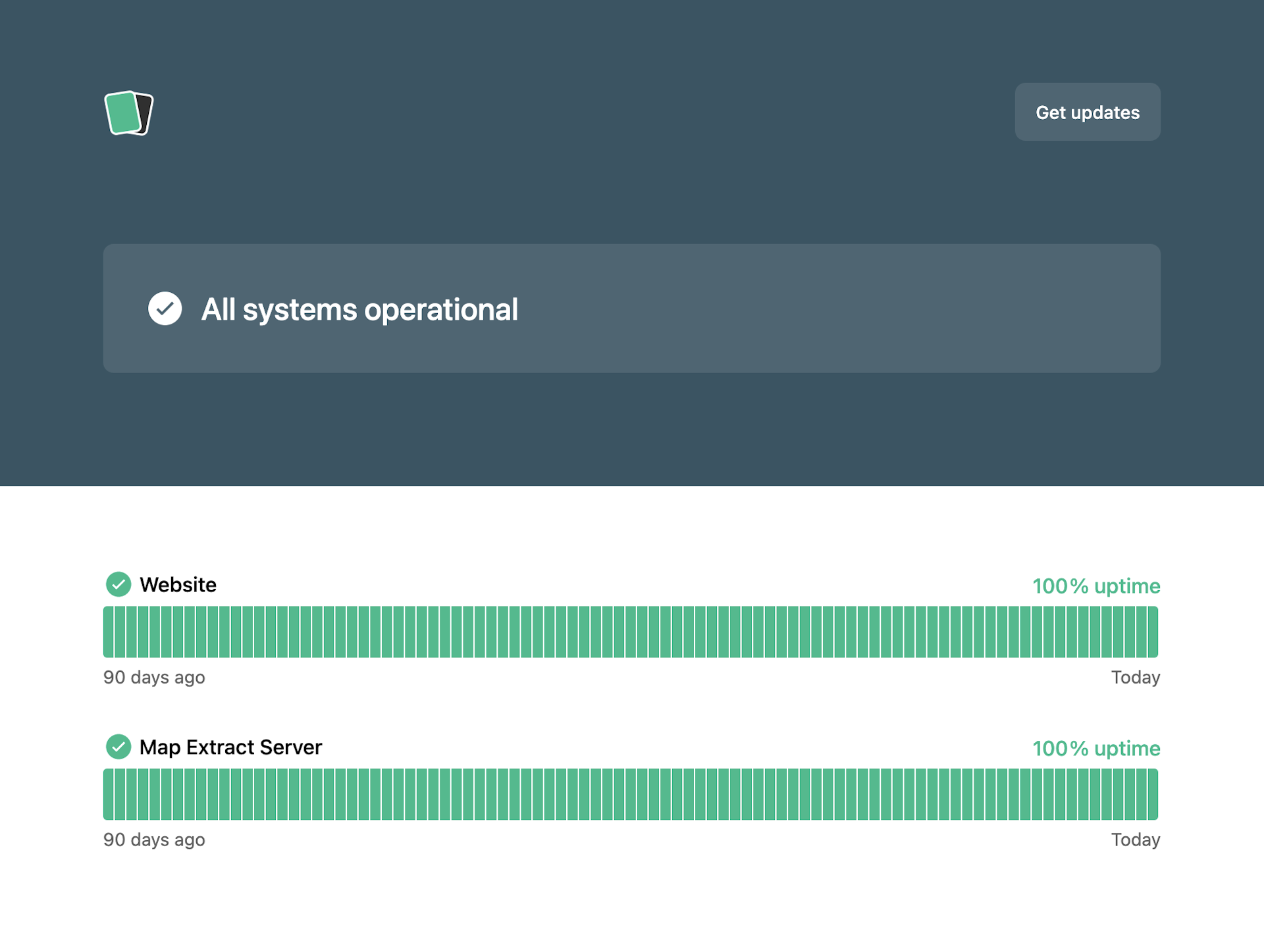Screen dimensions: 1264x931
Task: Click first day bar in Map Extract Server chart
Action: pos(109,794)
